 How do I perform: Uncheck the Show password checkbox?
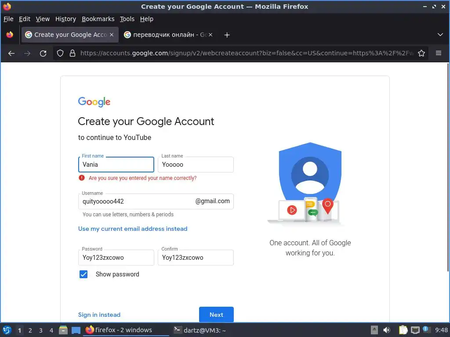tap(83, 274)
